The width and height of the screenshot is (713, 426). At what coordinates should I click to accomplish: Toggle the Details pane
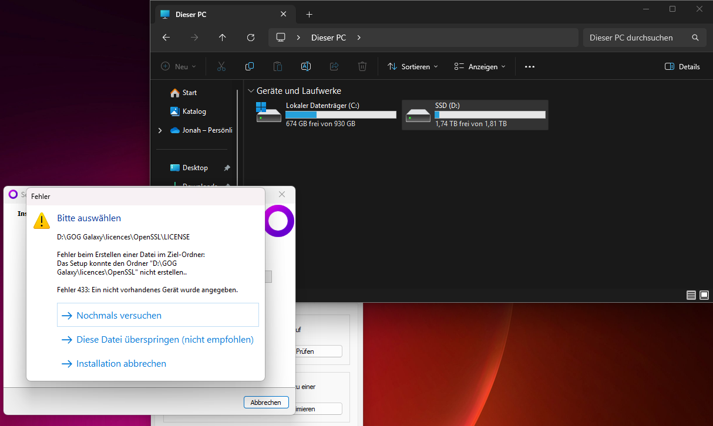pyautogui.click(x=682, y=66)
